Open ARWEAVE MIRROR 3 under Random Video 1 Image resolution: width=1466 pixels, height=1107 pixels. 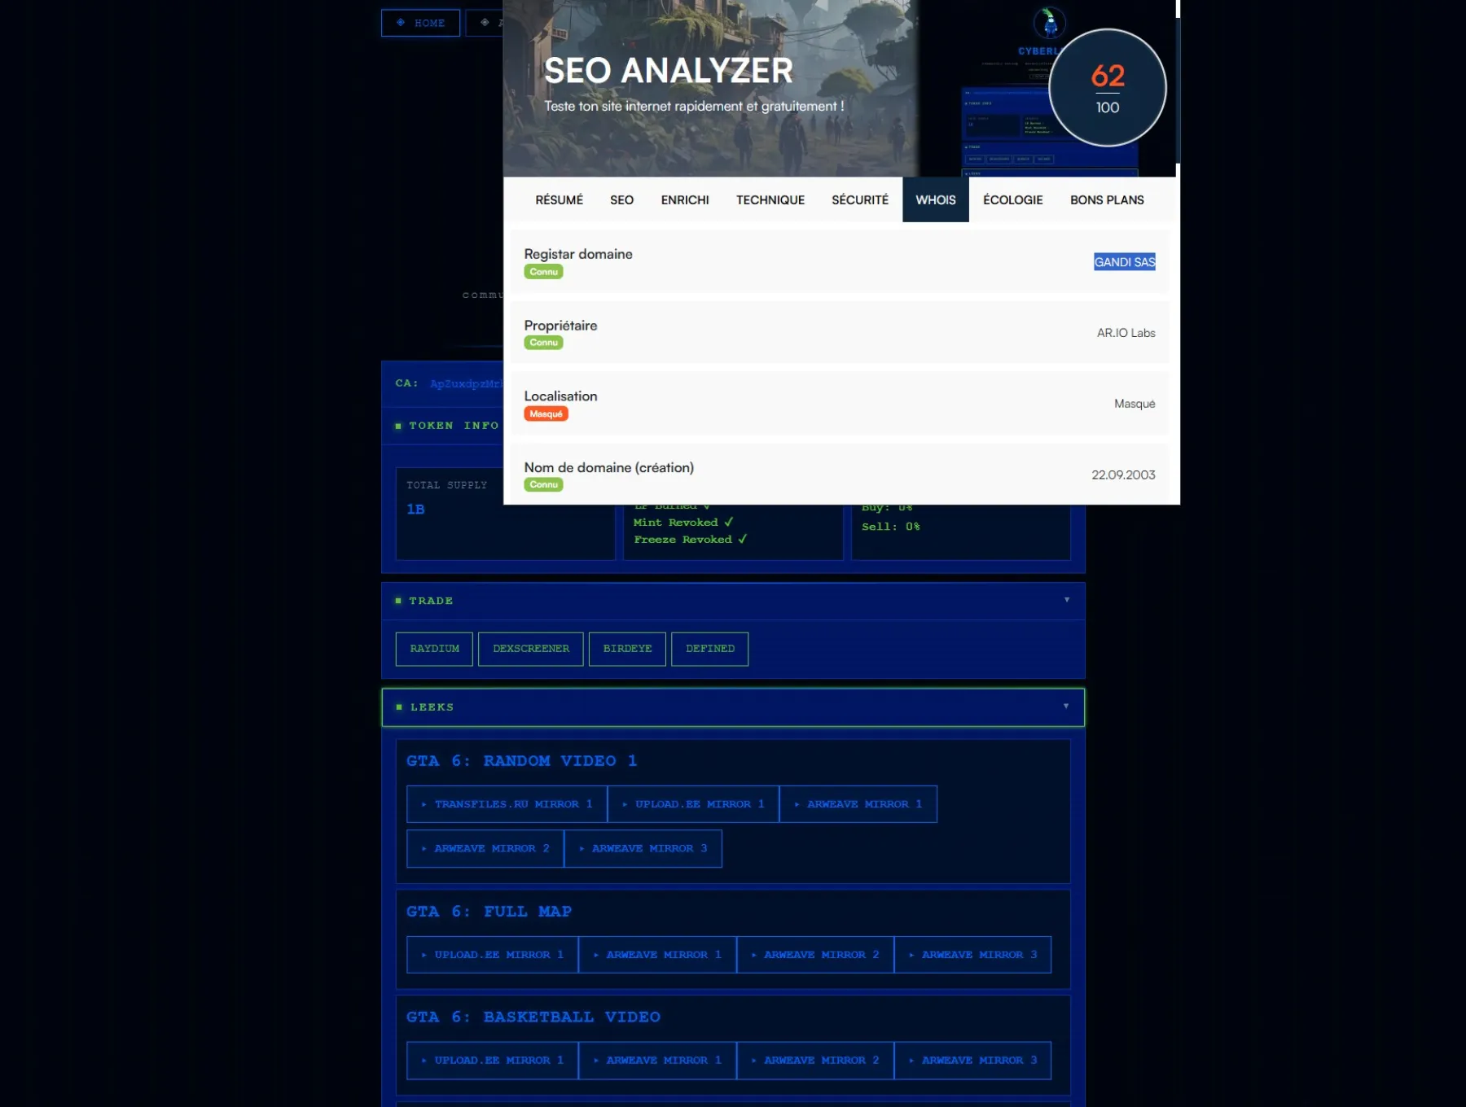point(643,848)
